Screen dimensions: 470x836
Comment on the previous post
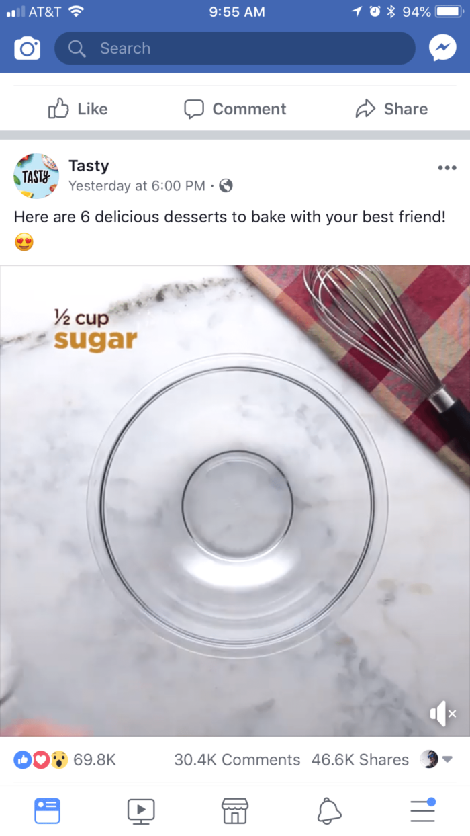click(x=235, y=109)
